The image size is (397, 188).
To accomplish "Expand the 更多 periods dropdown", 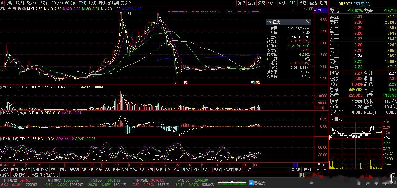I will pyautogui.click(x=126, y=3).
